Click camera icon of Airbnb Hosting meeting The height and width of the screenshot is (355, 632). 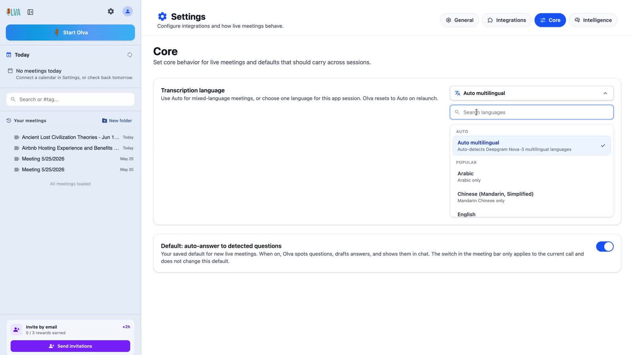click(x=17, y=148)
